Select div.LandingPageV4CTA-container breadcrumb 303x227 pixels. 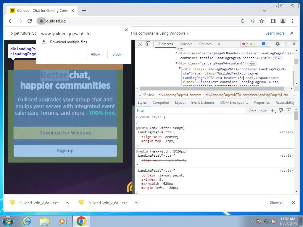point(247,95)
